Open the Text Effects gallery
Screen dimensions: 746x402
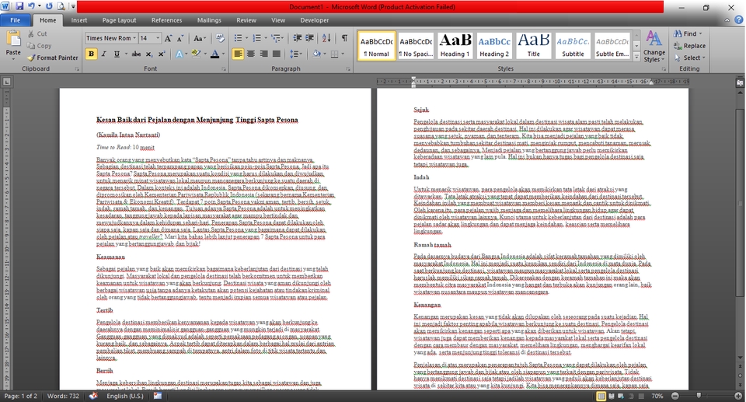[180, 54]
